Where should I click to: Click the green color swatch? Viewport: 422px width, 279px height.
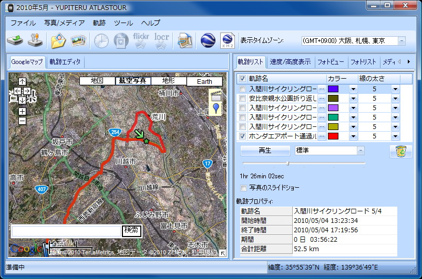pos(333,117)
